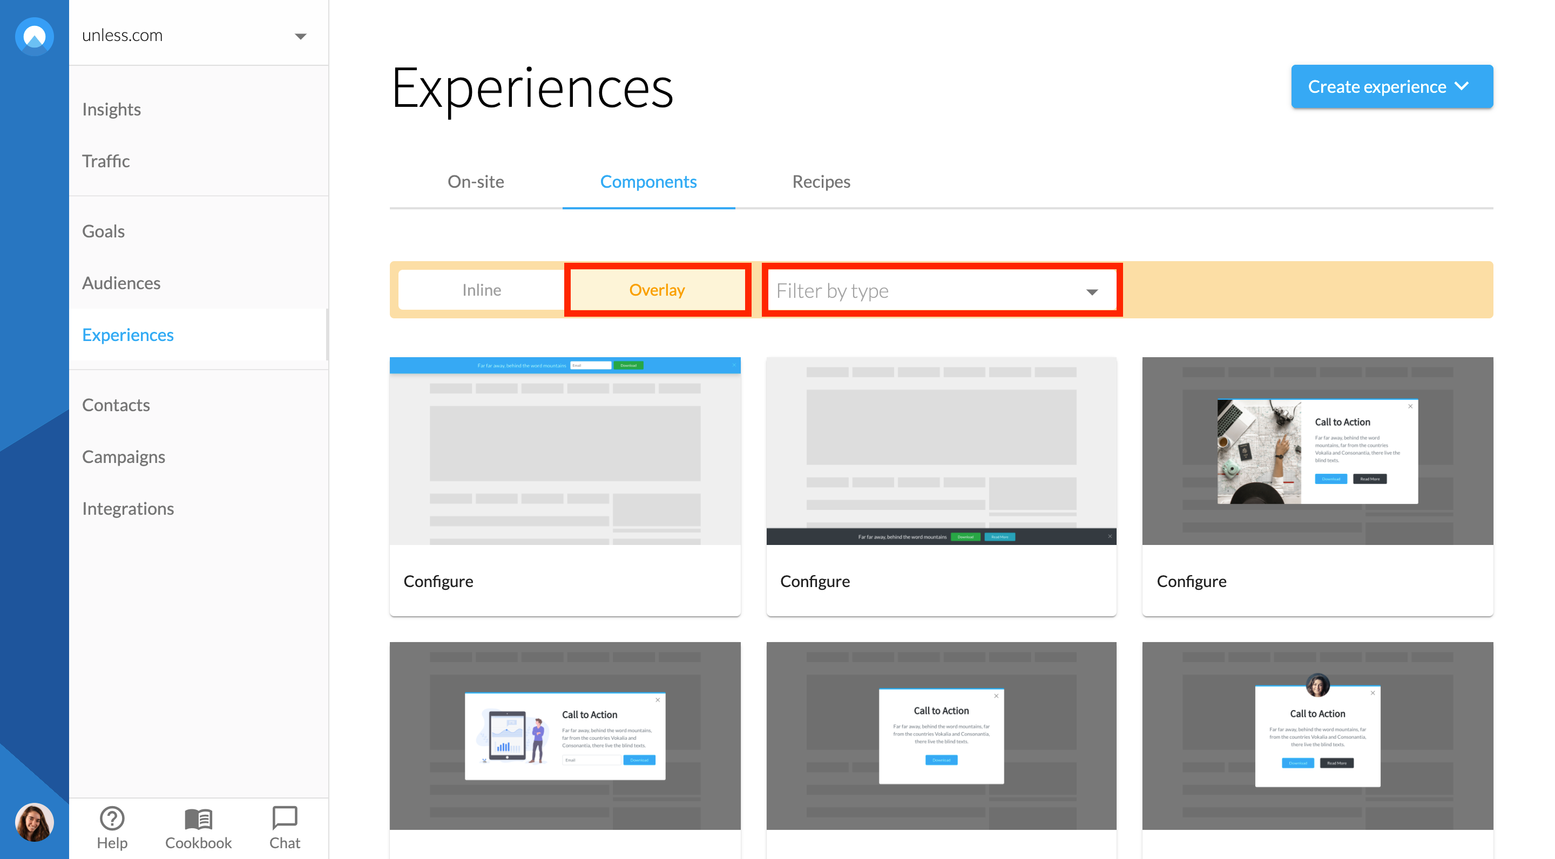The width and height of the screenshot is (1555, 859).
Task: Expand the Create experience menu
Action: click(x=1391, y=87)
